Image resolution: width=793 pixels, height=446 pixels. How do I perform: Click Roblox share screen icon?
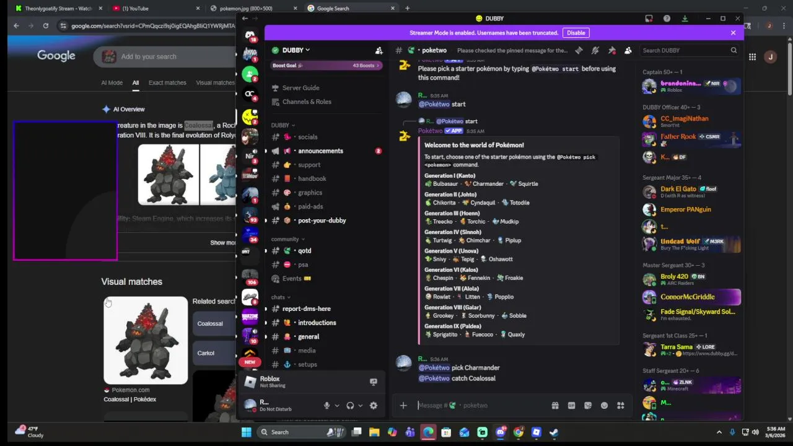point(373,382)
